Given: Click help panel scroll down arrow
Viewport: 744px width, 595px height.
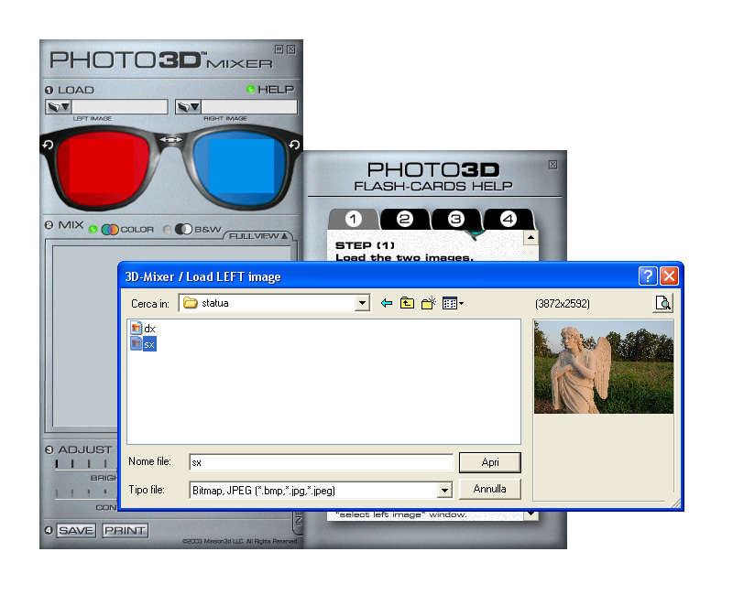Looking at the screenshot, I should point(531,514).
